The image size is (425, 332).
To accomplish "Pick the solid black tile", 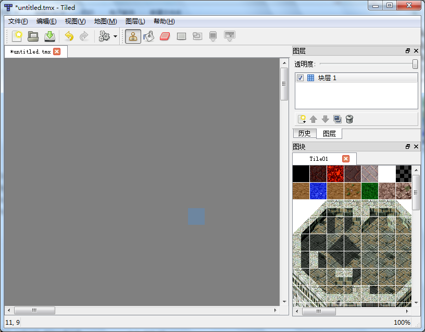I will (301, 174).
